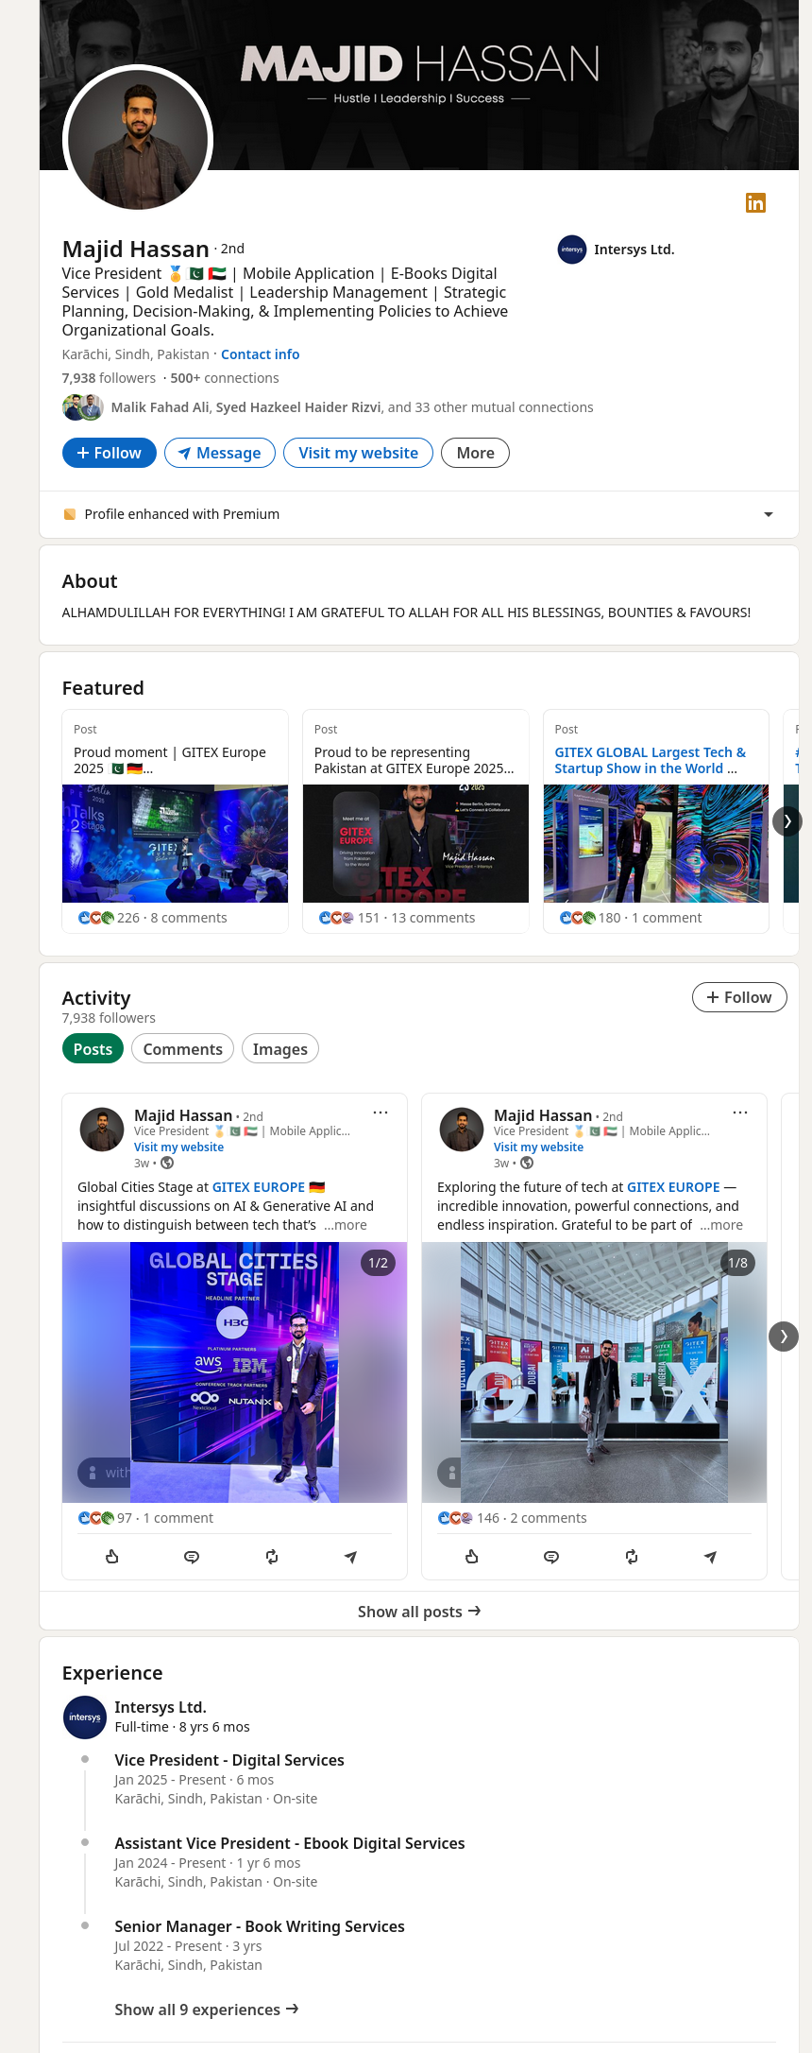Like the Global Cities Stage post
Viewport: 812px width, 2053px height.
tap(112, 1557)
